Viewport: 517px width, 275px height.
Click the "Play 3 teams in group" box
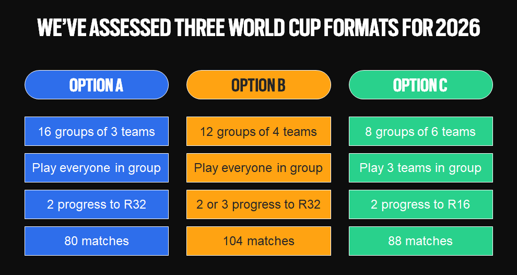pyautogui.click(x=420, y=168)
